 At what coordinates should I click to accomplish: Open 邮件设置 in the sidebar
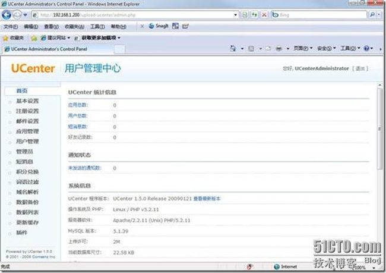pyautogui.click(x=27, y=121)
